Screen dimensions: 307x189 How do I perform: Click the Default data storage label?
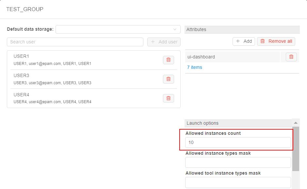[30, 29]
